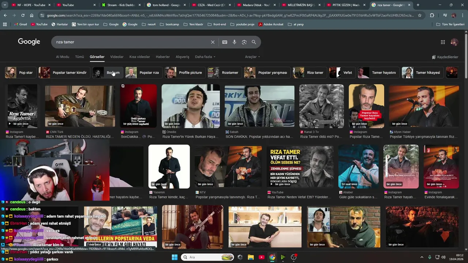Switch to Tümü results tab
The image size is (468, 263).
click(79, 57)
